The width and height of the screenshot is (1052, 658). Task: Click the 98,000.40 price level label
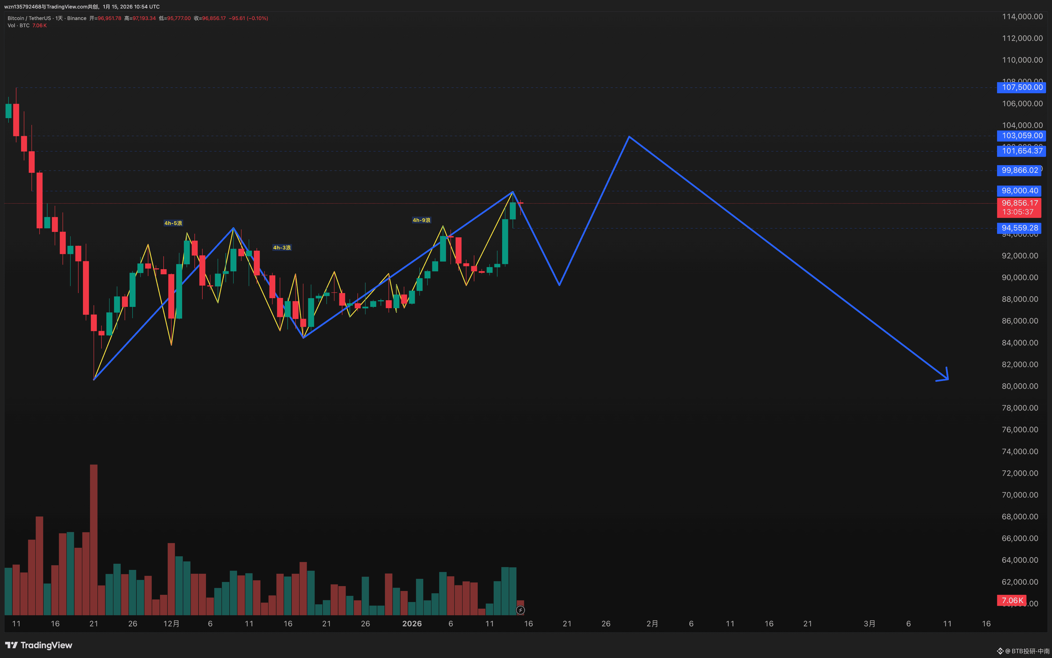click(1019, 191)
